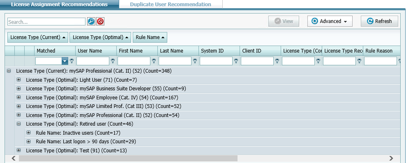Collapse the Retired user optimal group

pos(18,124)
